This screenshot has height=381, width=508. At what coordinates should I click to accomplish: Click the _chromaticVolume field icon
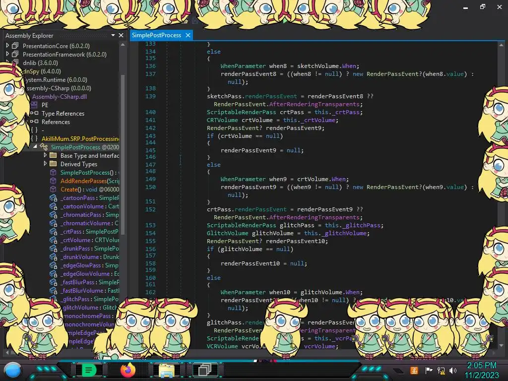(53, 223)
